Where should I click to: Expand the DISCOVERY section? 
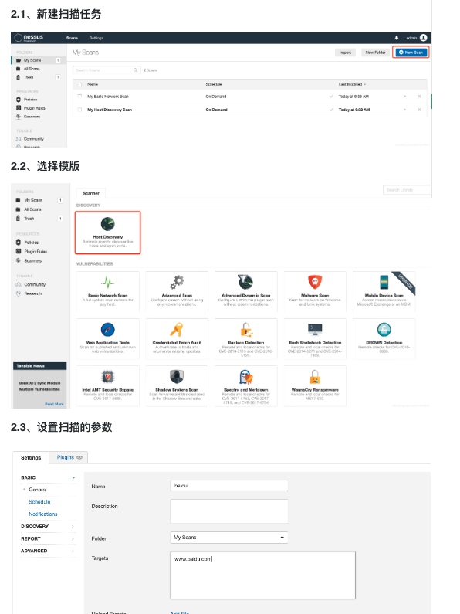48,527
